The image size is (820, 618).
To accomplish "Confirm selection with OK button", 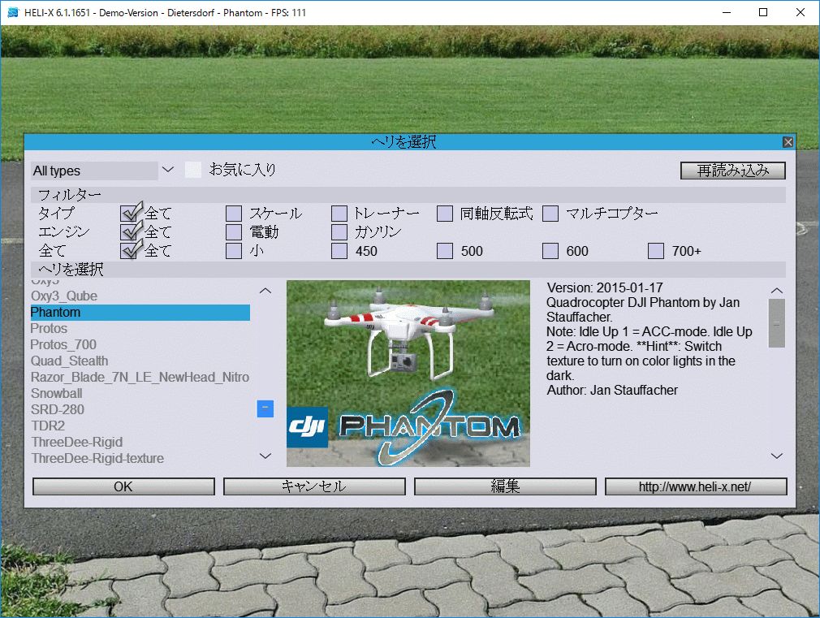I will 123,486.
